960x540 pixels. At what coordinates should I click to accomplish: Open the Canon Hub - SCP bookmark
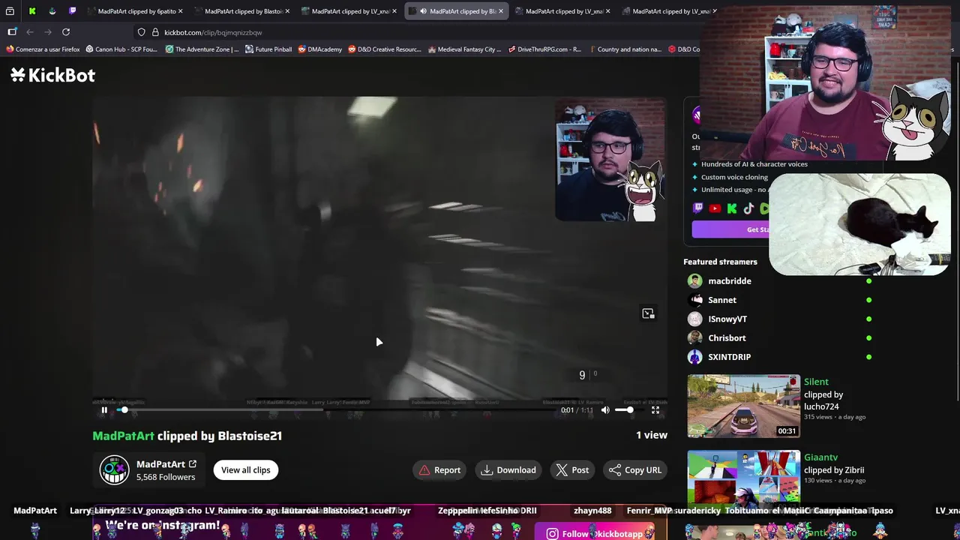(121, 49)
